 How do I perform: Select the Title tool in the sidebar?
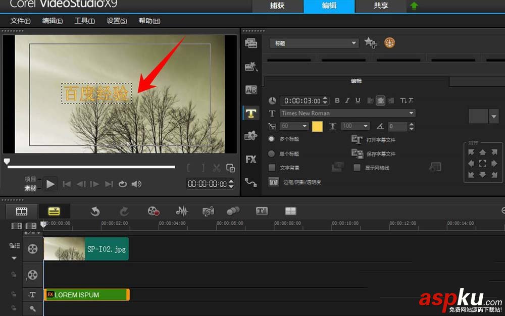251,113
